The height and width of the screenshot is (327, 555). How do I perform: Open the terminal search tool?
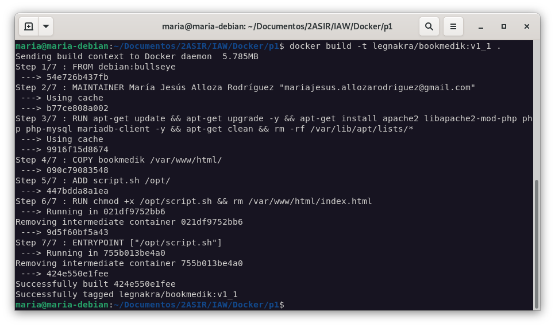(429, 26)
